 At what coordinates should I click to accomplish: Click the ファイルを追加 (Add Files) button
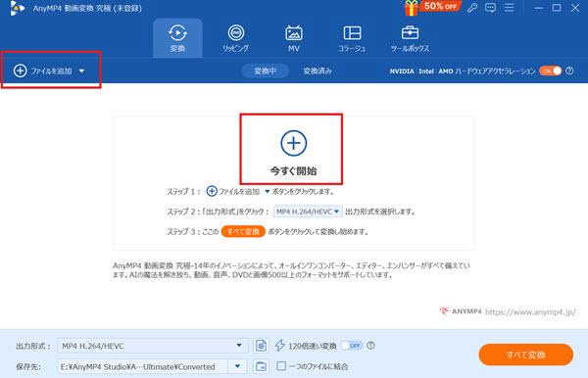tap(43, 71)
